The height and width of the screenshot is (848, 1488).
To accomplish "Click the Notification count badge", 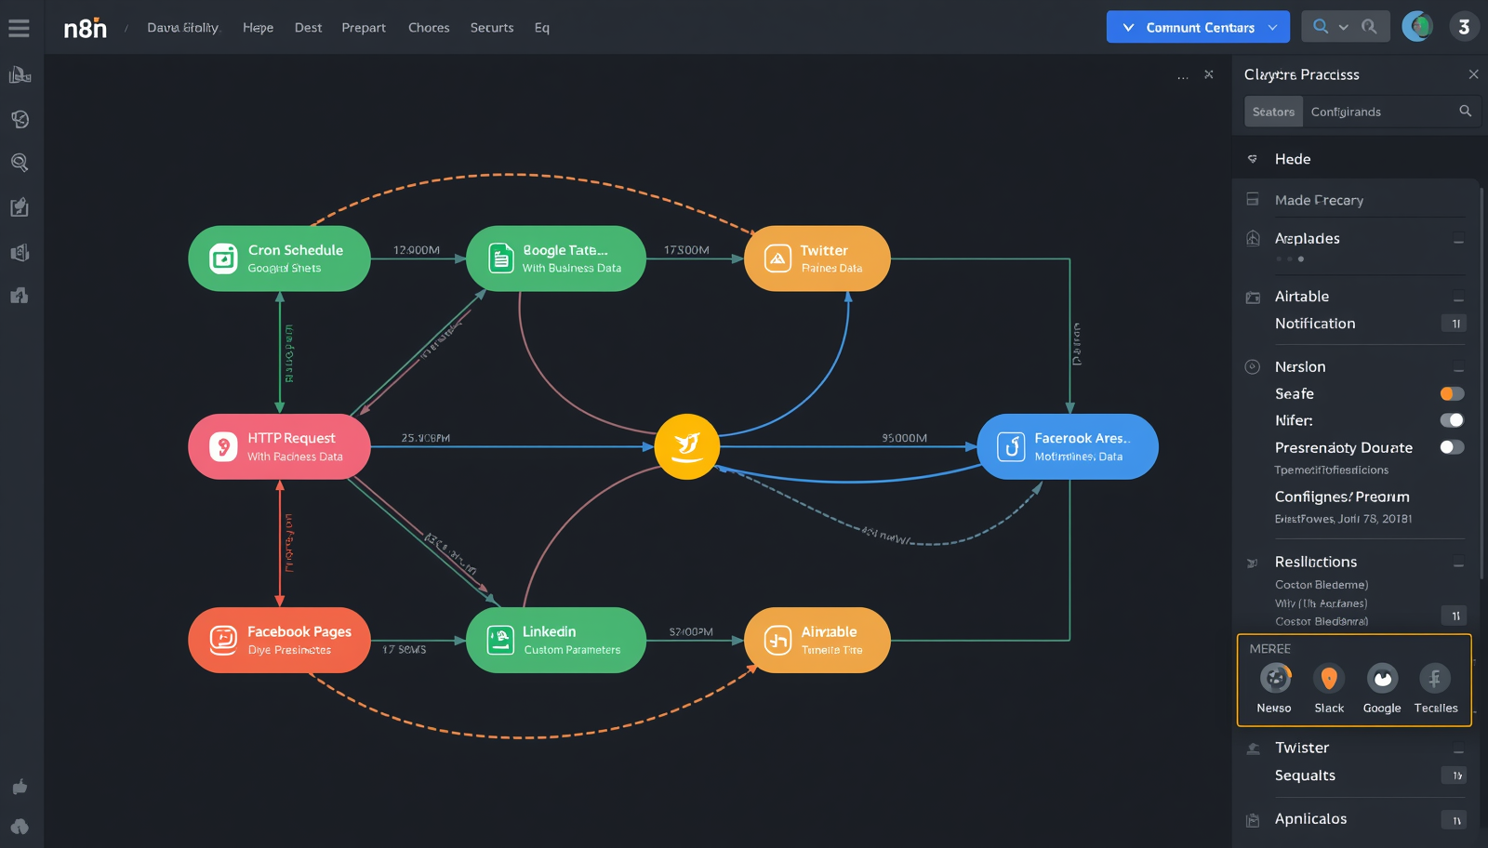I will (1455, 324).
